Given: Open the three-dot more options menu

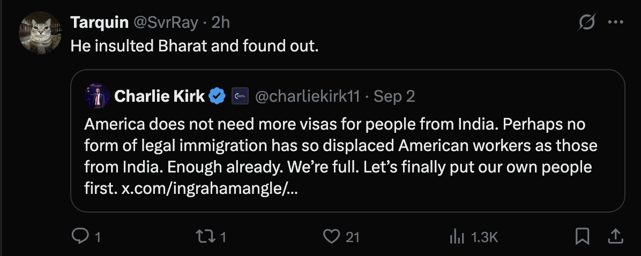Looking at the screenshot, I should (615, 23).
